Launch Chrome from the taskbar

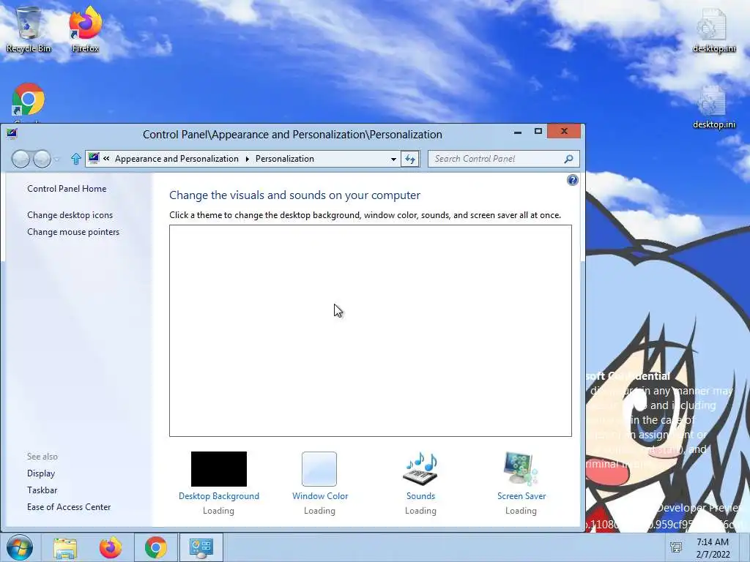point(156,547)
